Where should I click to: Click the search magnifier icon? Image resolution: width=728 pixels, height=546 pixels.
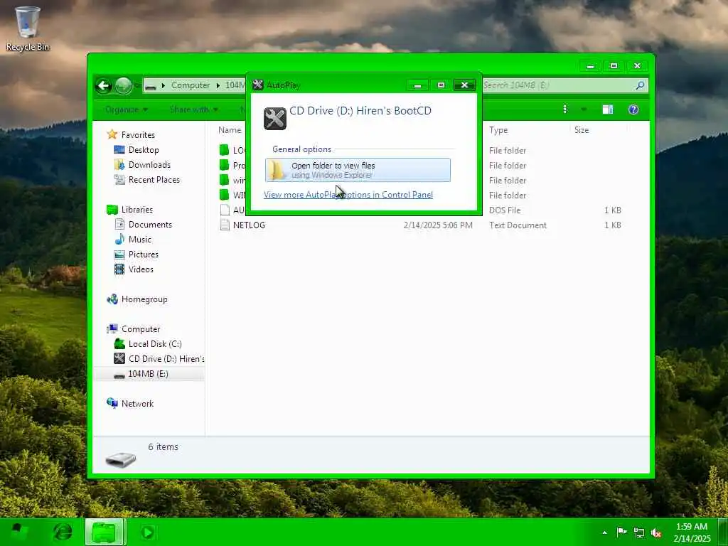(x=641, y=85)
